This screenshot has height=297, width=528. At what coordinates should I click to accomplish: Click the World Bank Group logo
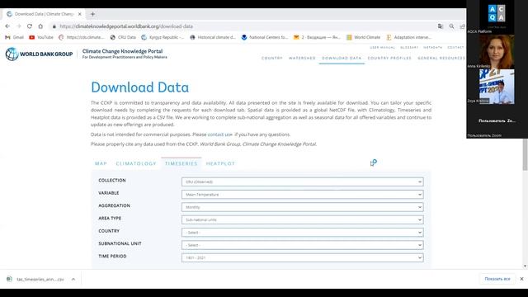tap(39, 54)
